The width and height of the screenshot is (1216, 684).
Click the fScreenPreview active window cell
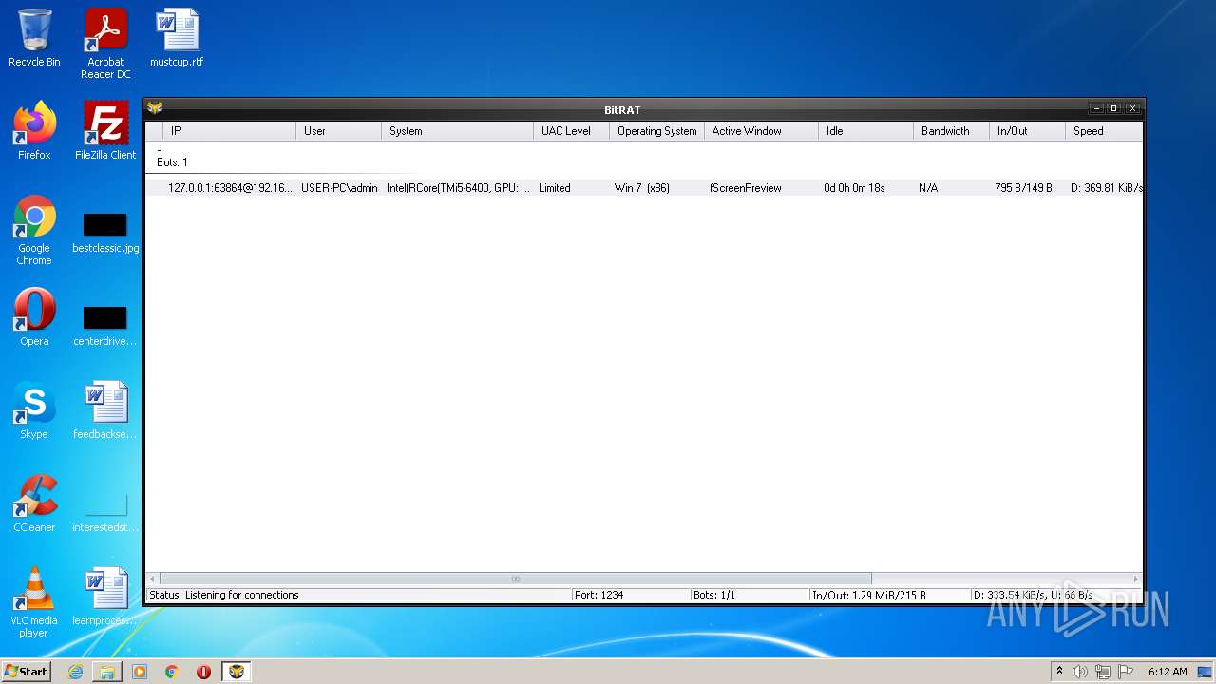click(x=746, y=188)
